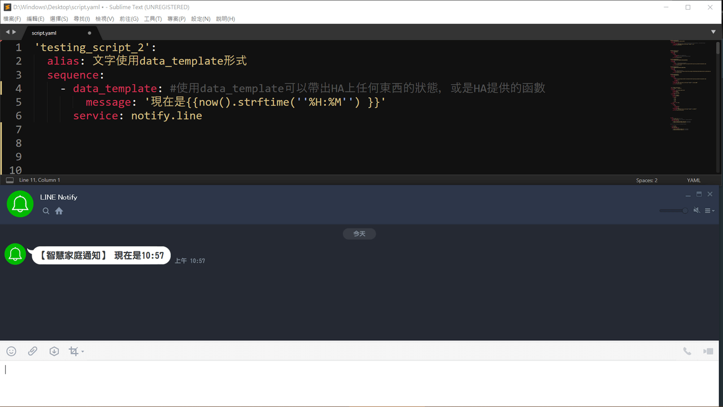Click the LINE Notify chat title

[59, 197]
